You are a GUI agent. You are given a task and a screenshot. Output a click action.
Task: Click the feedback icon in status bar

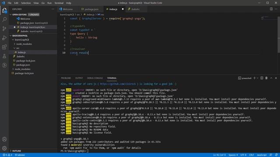271,155
